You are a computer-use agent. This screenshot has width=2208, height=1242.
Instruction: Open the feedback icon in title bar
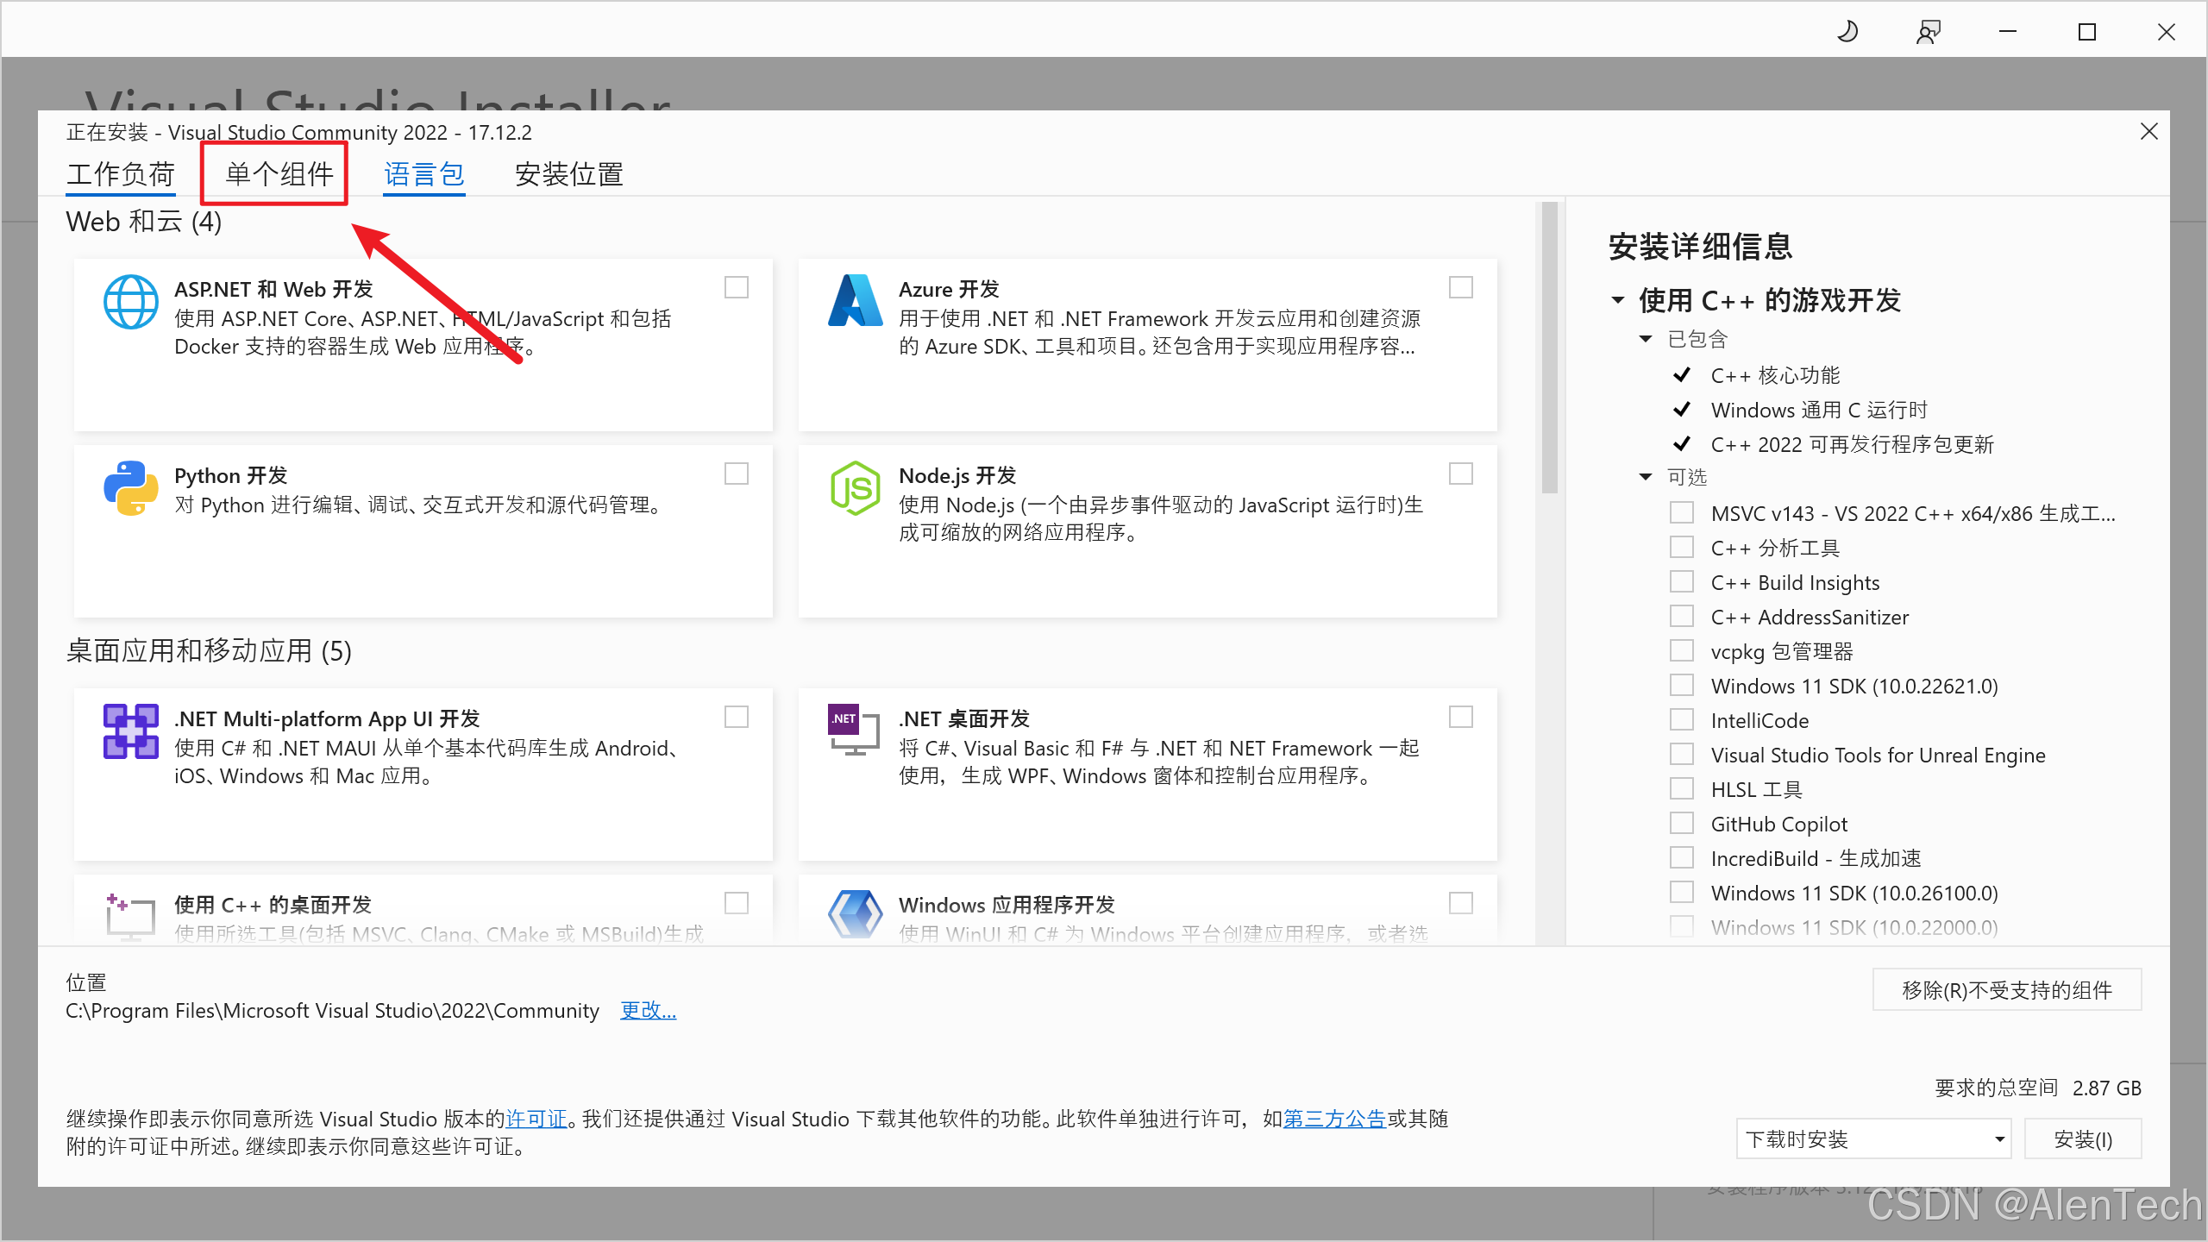click(x=1928, y=33)
